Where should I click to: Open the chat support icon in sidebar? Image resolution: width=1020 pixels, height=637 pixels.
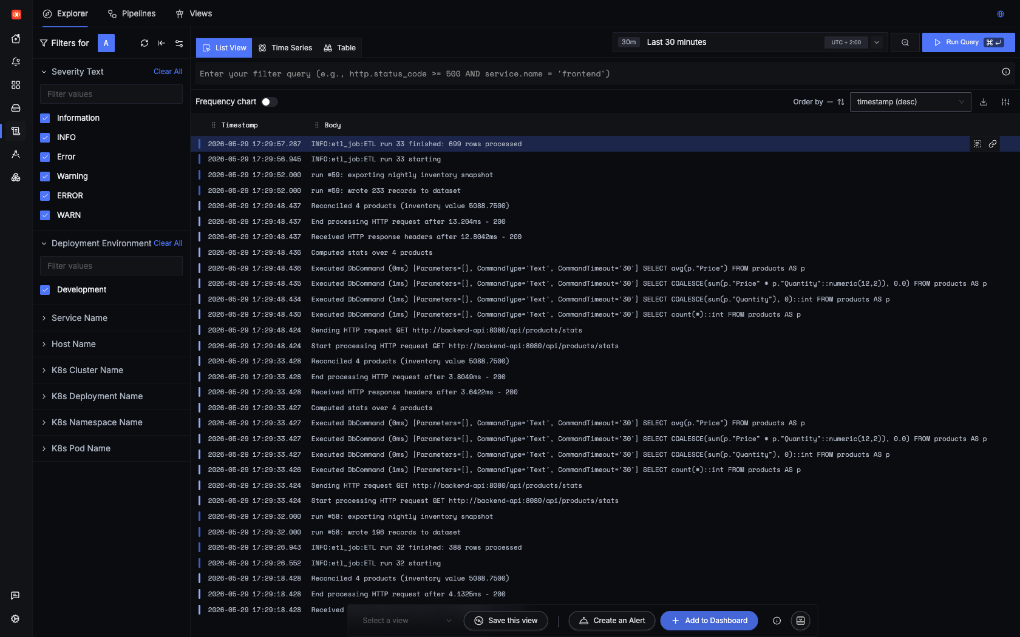point(15,596)
